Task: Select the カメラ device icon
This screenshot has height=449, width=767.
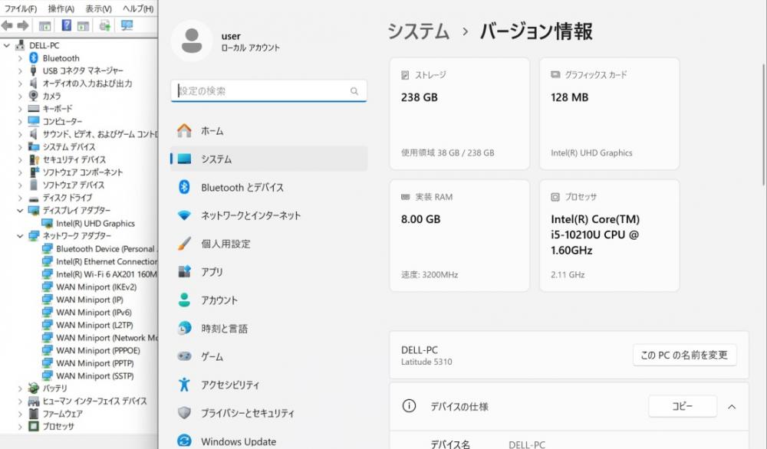Action: (33, 96)
